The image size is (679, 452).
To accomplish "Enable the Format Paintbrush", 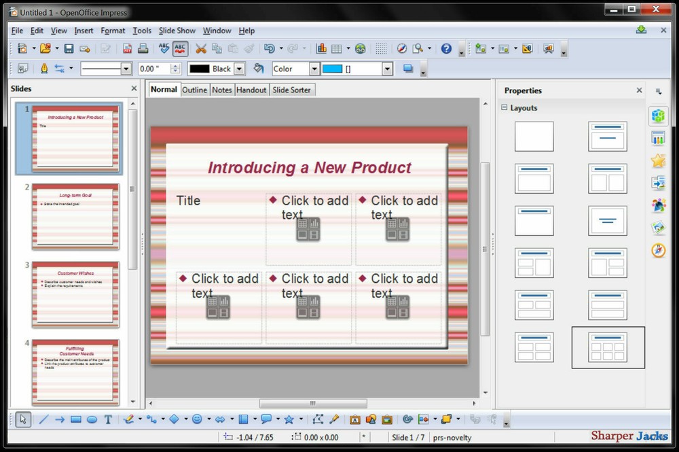I will (x=249, y=48).
